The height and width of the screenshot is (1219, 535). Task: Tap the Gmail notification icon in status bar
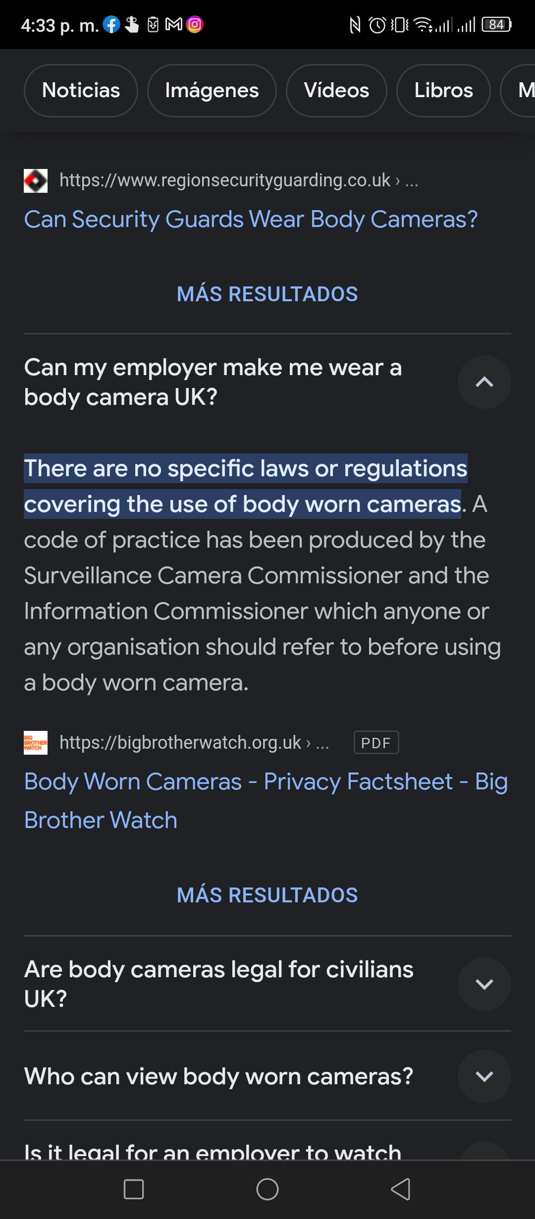pos(174,24)
